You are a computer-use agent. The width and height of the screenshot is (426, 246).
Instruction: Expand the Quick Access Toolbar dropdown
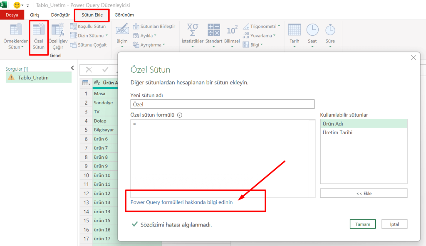click(x=28, y=5)
